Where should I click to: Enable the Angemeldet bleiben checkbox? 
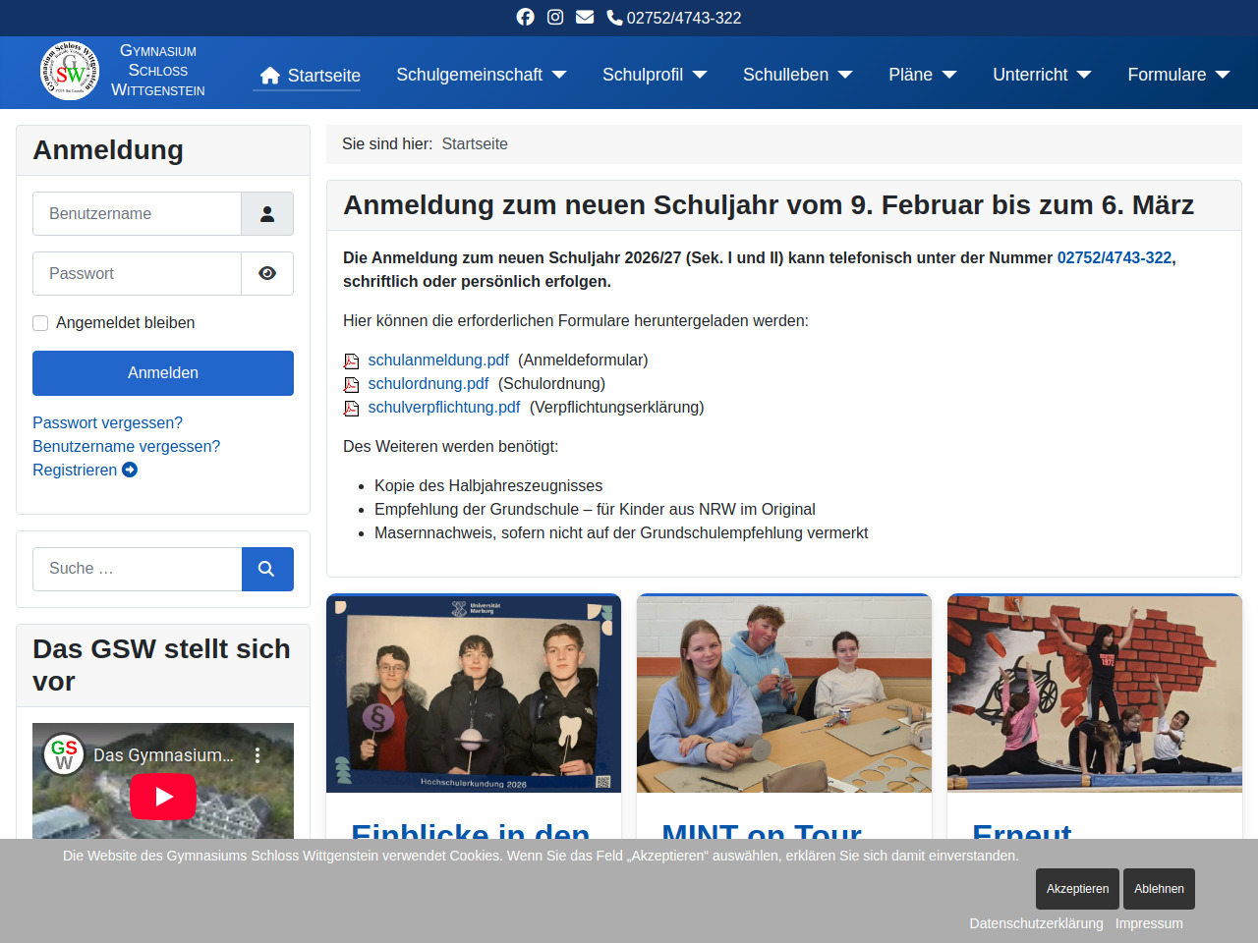click(40, 323)
